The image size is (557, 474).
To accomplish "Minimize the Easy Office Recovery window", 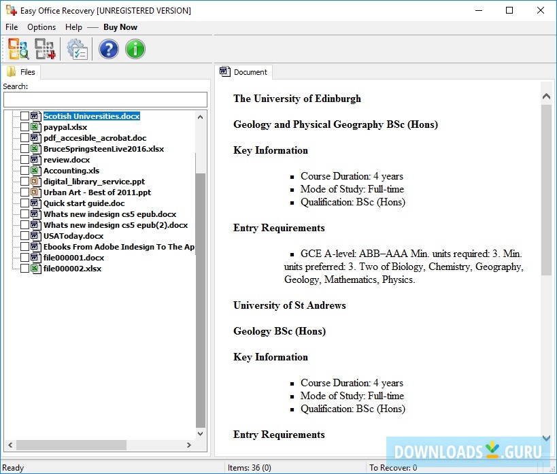I will (x=479, y=10).
